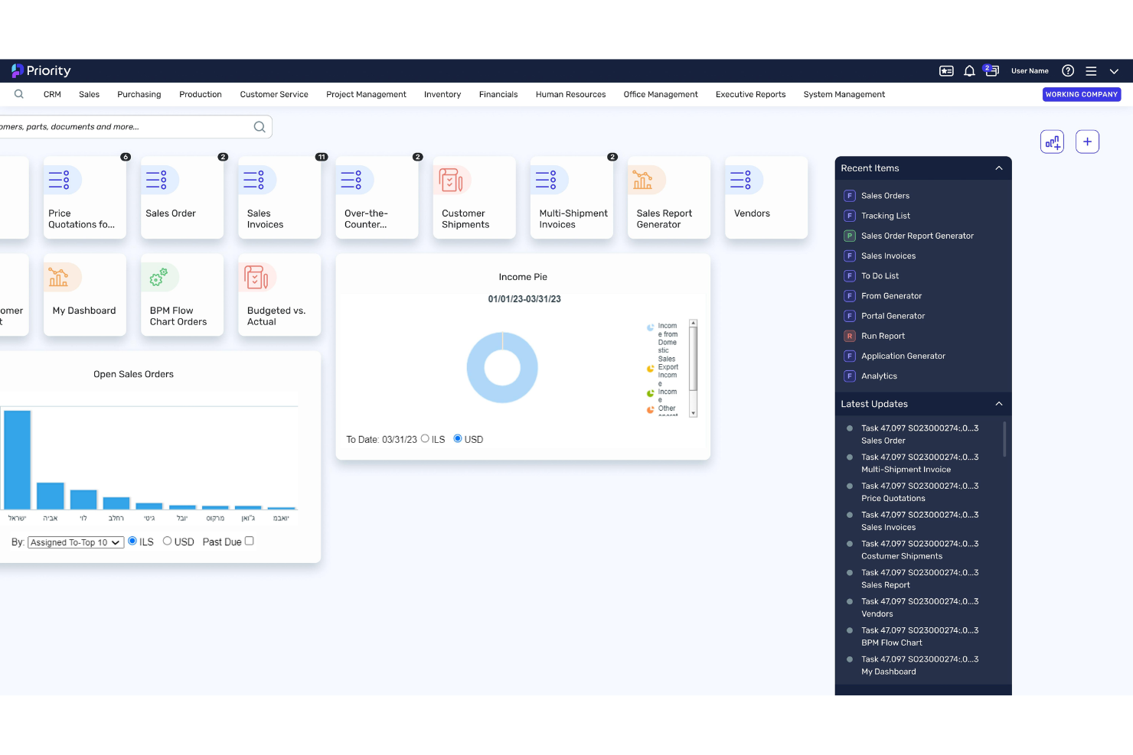Enable the Past Due checkbox
1133x755 pixels.
click(x=250, y=541)
